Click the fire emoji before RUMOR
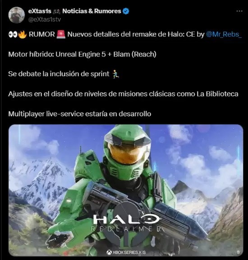 23,34
